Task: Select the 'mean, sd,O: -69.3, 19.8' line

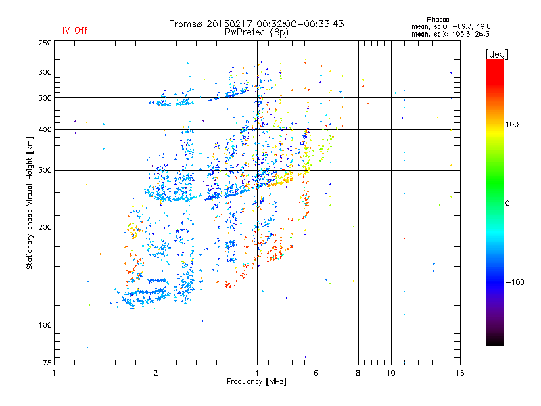Action: 450,26
